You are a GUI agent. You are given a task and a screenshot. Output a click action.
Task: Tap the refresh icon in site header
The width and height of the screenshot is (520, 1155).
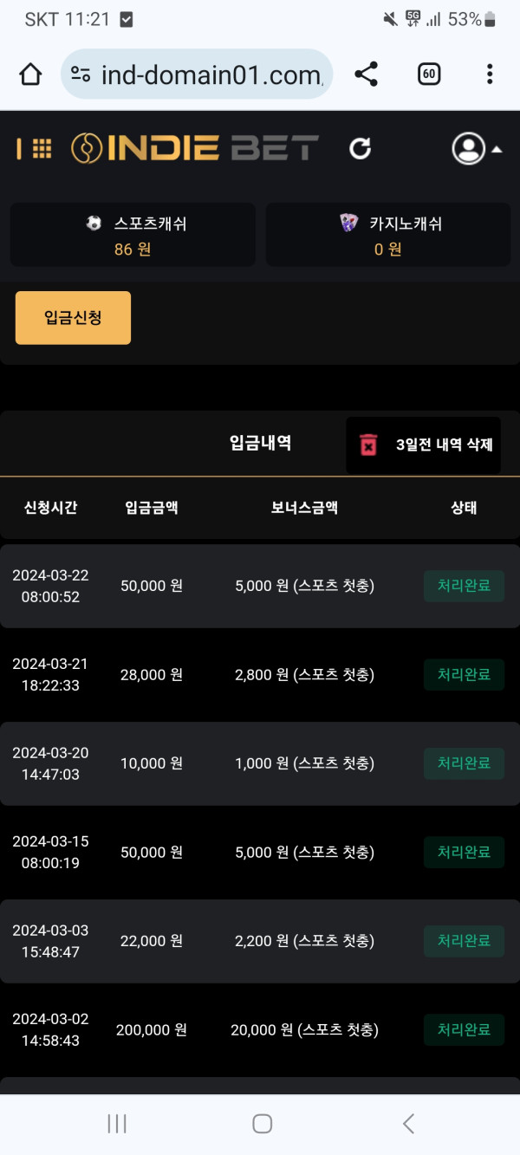coord(360,149)
